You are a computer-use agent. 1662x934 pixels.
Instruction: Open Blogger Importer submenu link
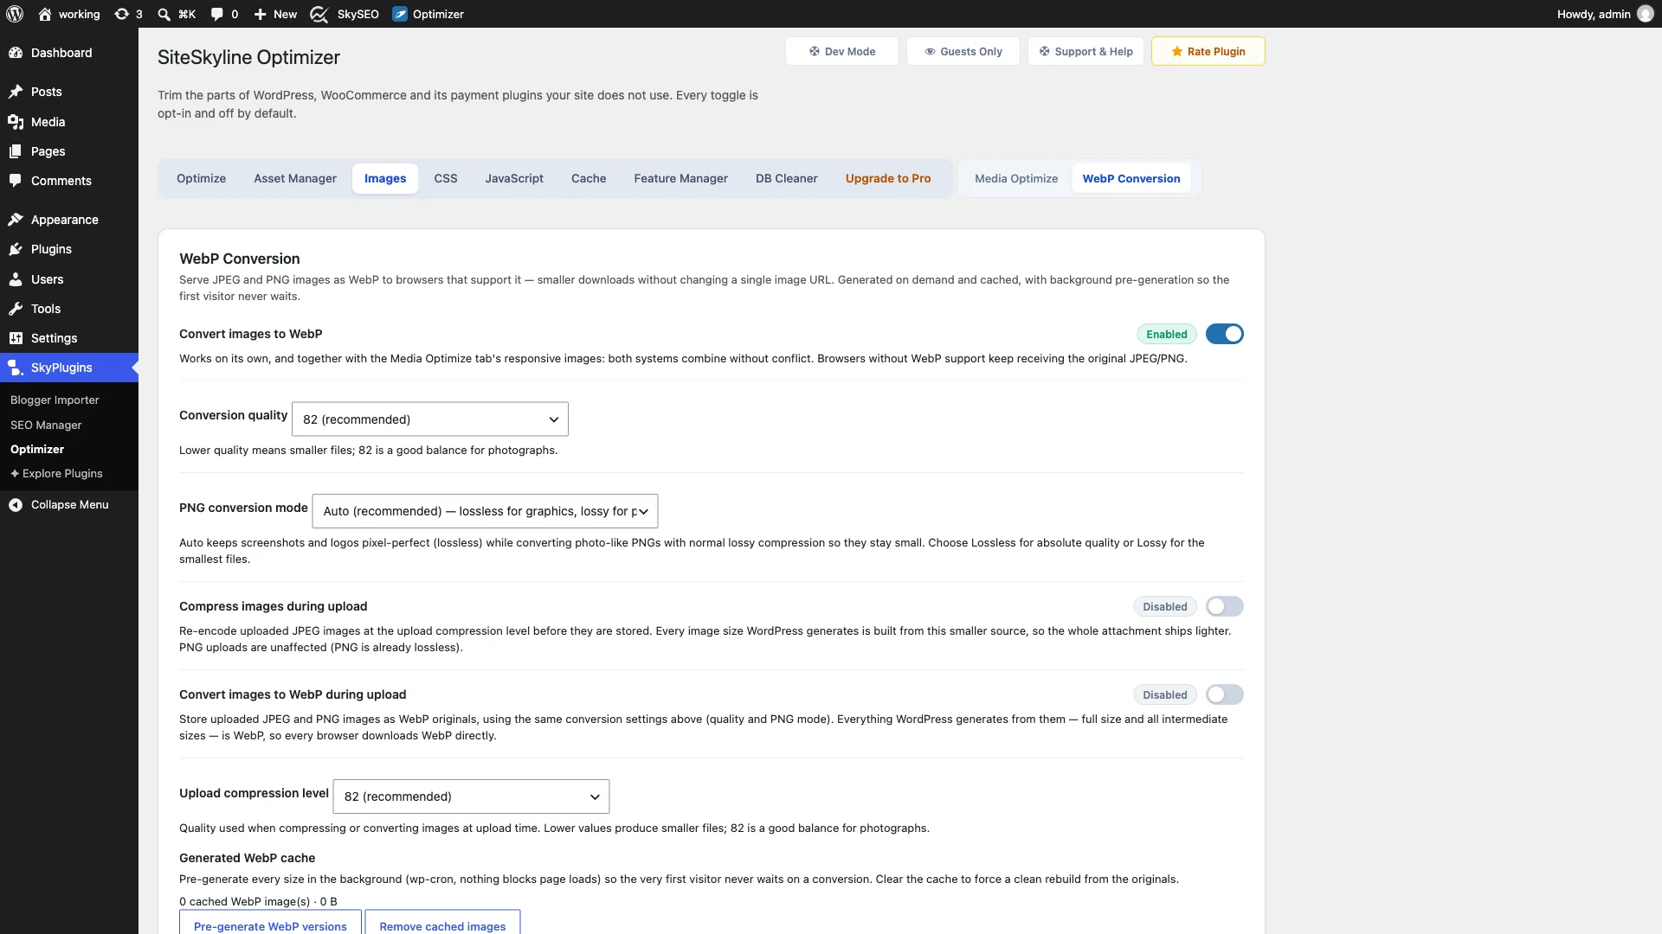(55, 400)
